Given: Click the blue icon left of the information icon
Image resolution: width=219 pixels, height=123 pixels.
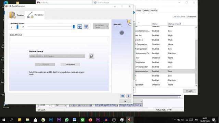Looking at the screenshot, I should (x=123, y=96).
